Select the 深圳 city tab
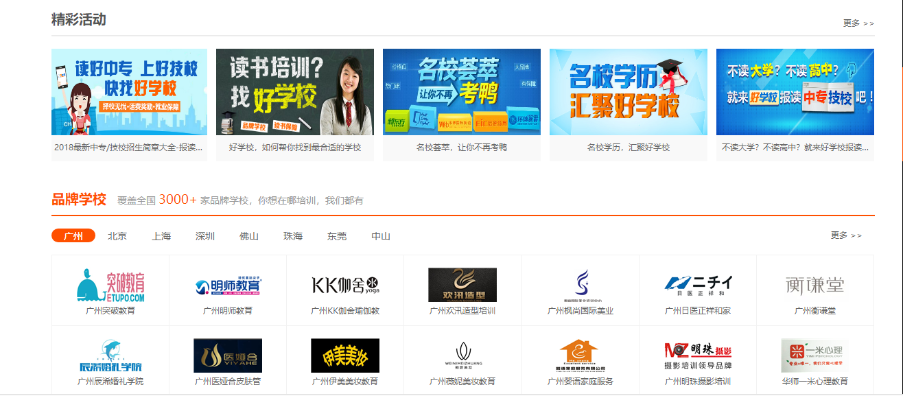Image resolution: width=903 pixels, height=396 pixels. click(205, 236)
